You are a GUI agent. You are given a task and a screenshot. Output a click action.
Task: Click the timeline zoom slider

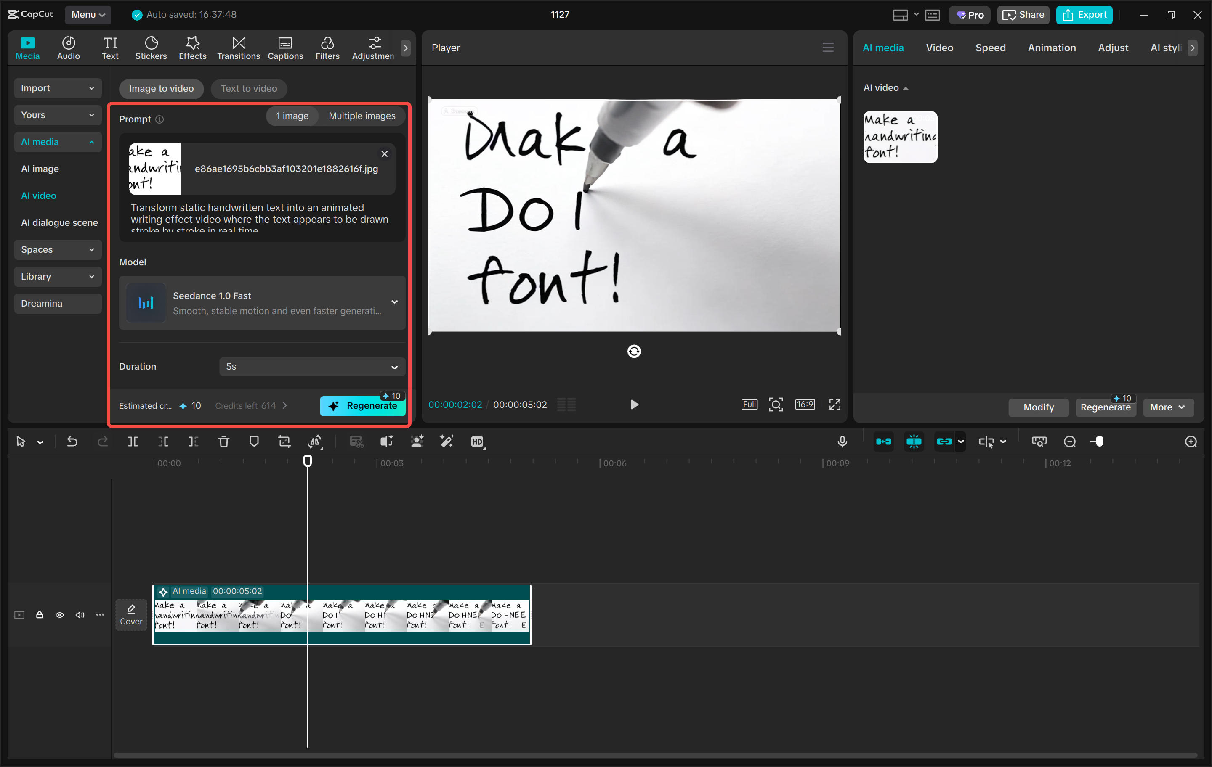coord(1097,441)
